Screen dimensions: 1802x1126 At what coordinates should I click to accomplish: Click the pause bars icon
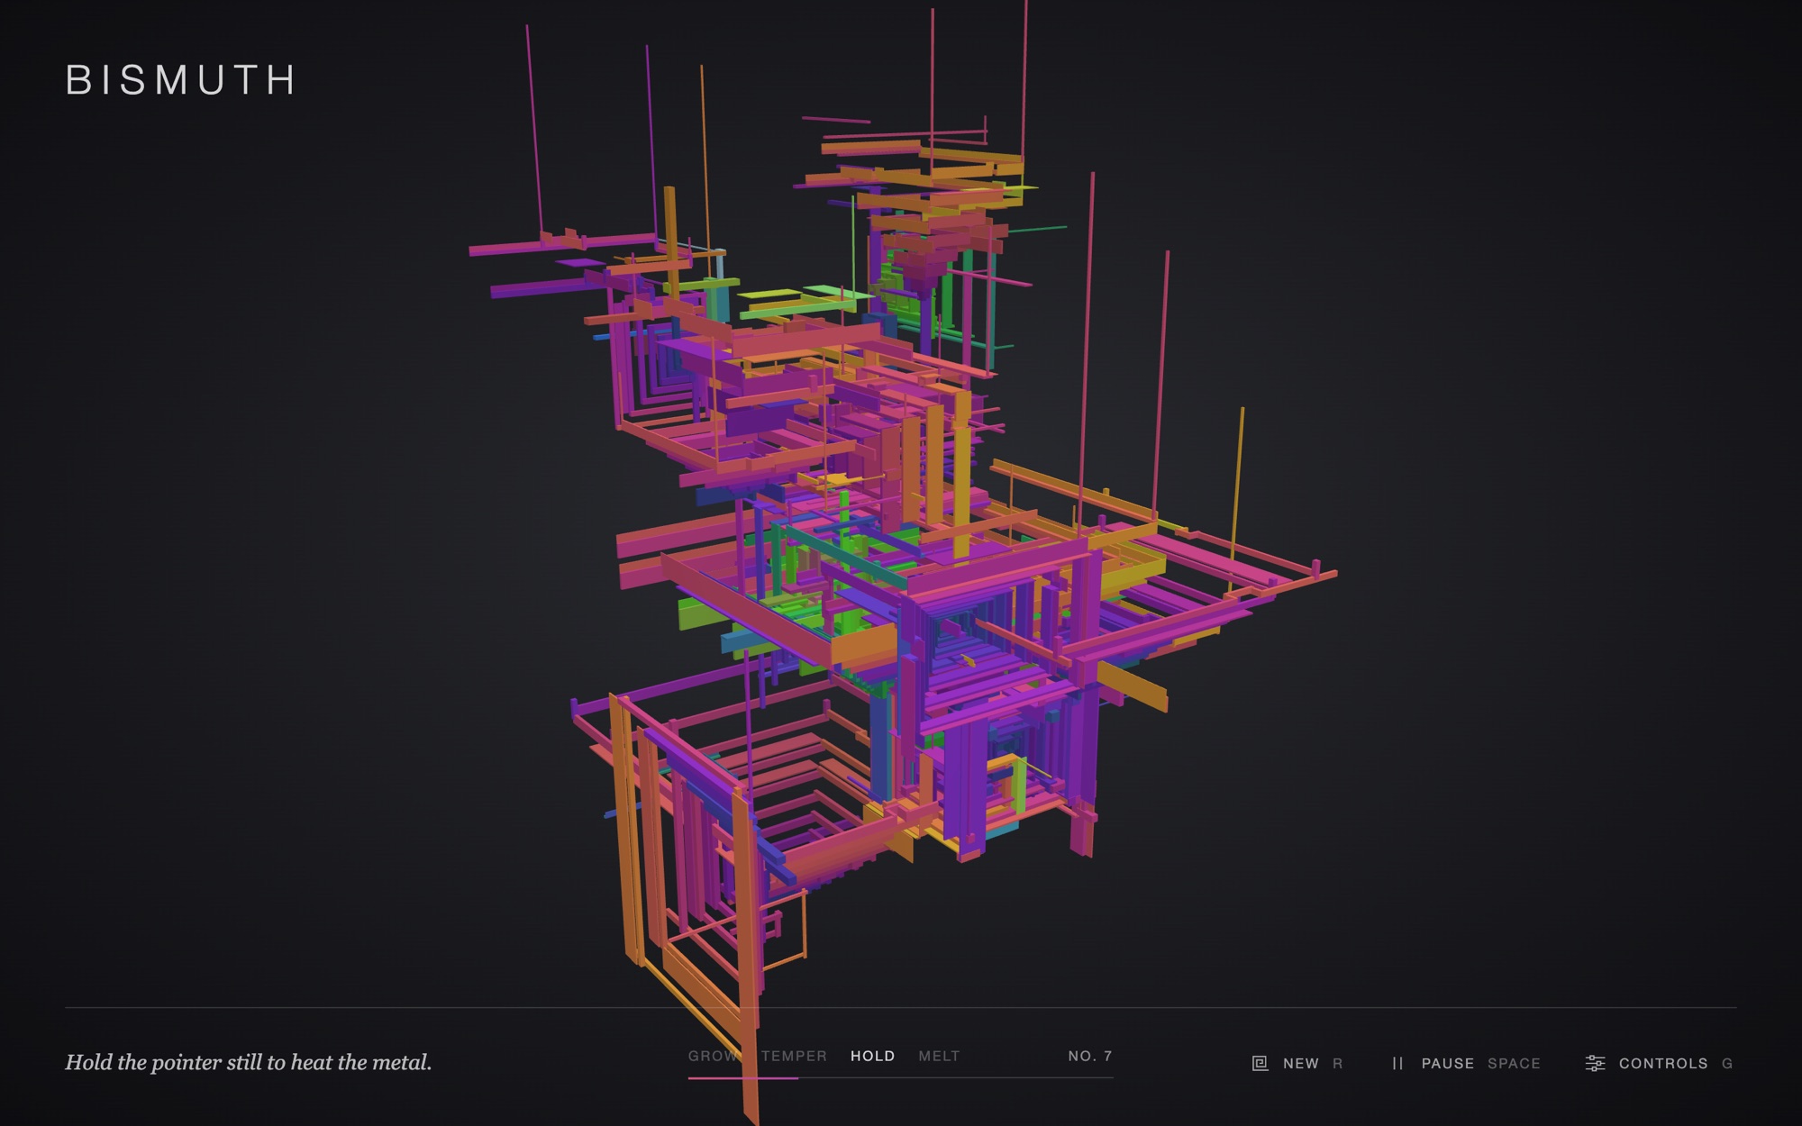(1397, 1063)
